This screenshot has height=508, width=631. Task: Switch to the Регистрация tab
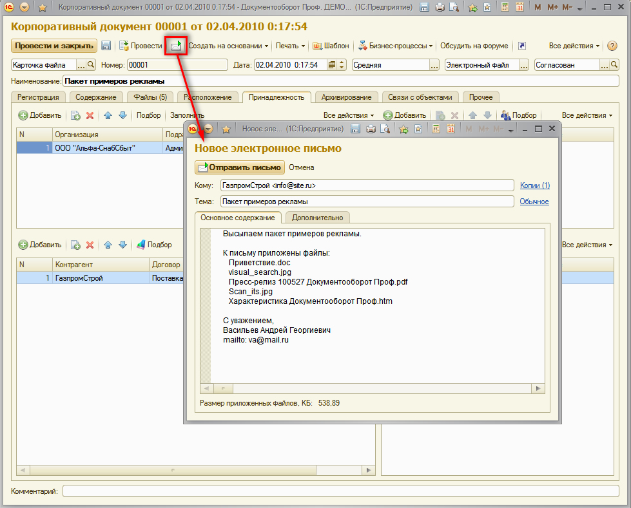click(x=38, y=97)
